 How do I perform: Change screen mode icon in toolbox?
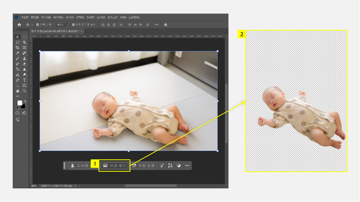pos(24,113)
